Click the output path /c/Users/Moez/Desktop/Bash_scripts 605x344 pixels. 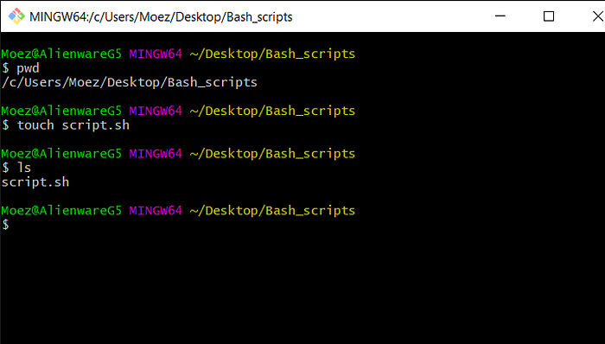tap(130, 82)
